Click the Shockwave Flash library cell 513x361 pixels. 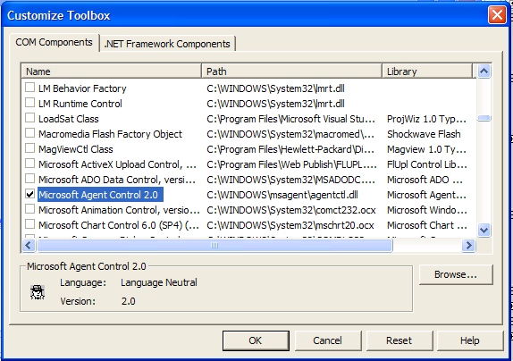coord(424,134)
